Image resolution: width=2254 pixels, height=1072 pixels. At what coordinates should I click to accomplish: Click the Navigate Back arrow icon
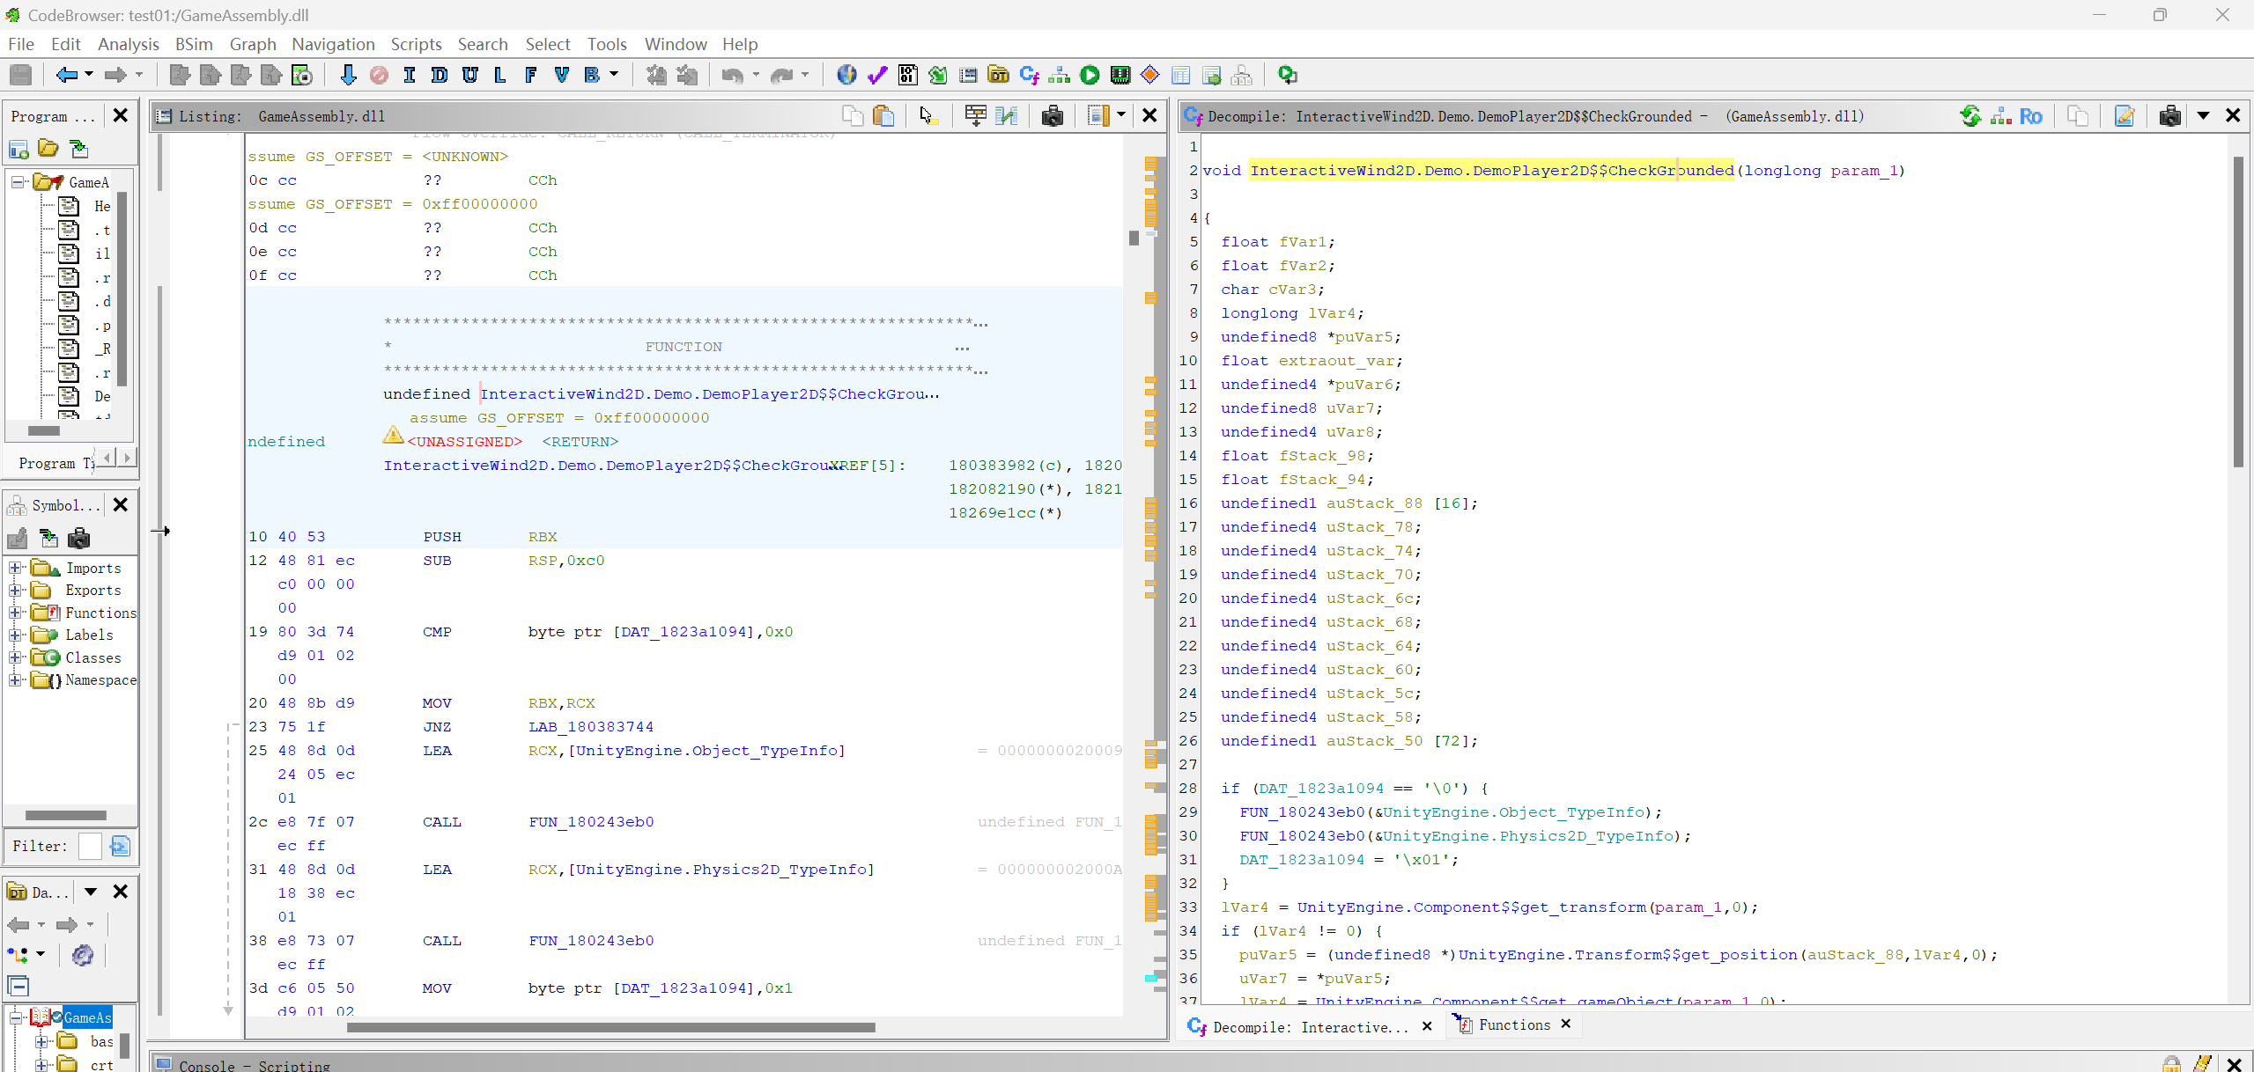[65, 75]
